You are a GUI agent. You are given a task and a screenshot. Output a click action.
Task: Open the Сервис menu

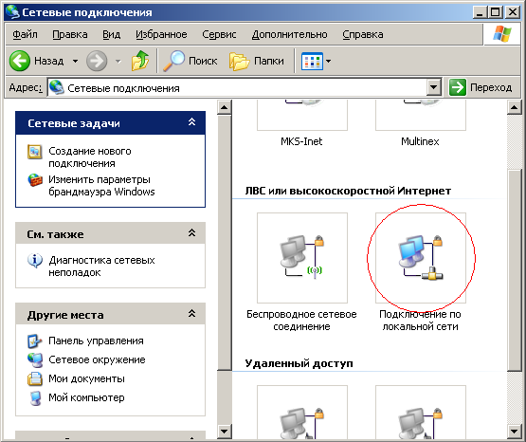click(x=219, y=34)
